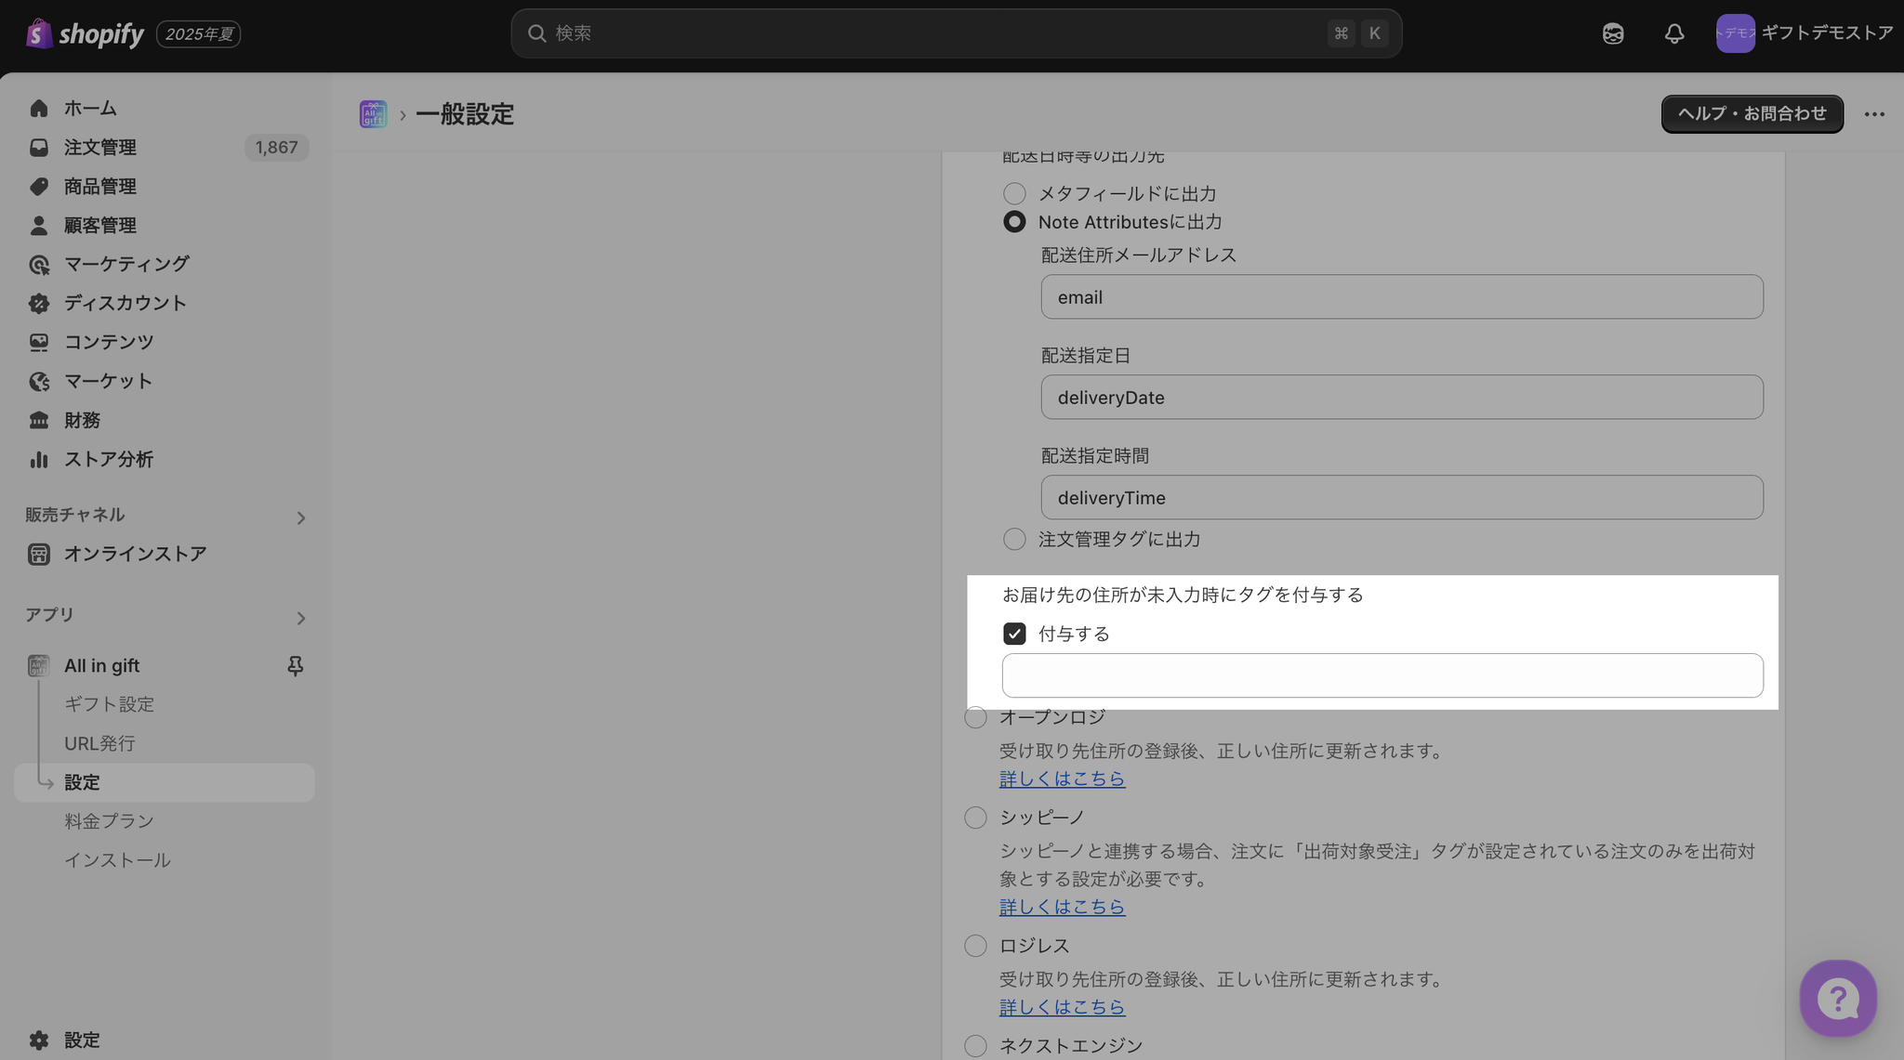1904x1060 pixels.
Task: Go to 注文管理 in the sidebar
Action: point(99,147)
